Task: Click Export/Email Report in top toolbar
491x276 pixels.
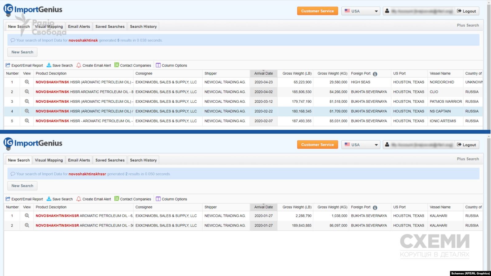Action: [x=24, y=65]
